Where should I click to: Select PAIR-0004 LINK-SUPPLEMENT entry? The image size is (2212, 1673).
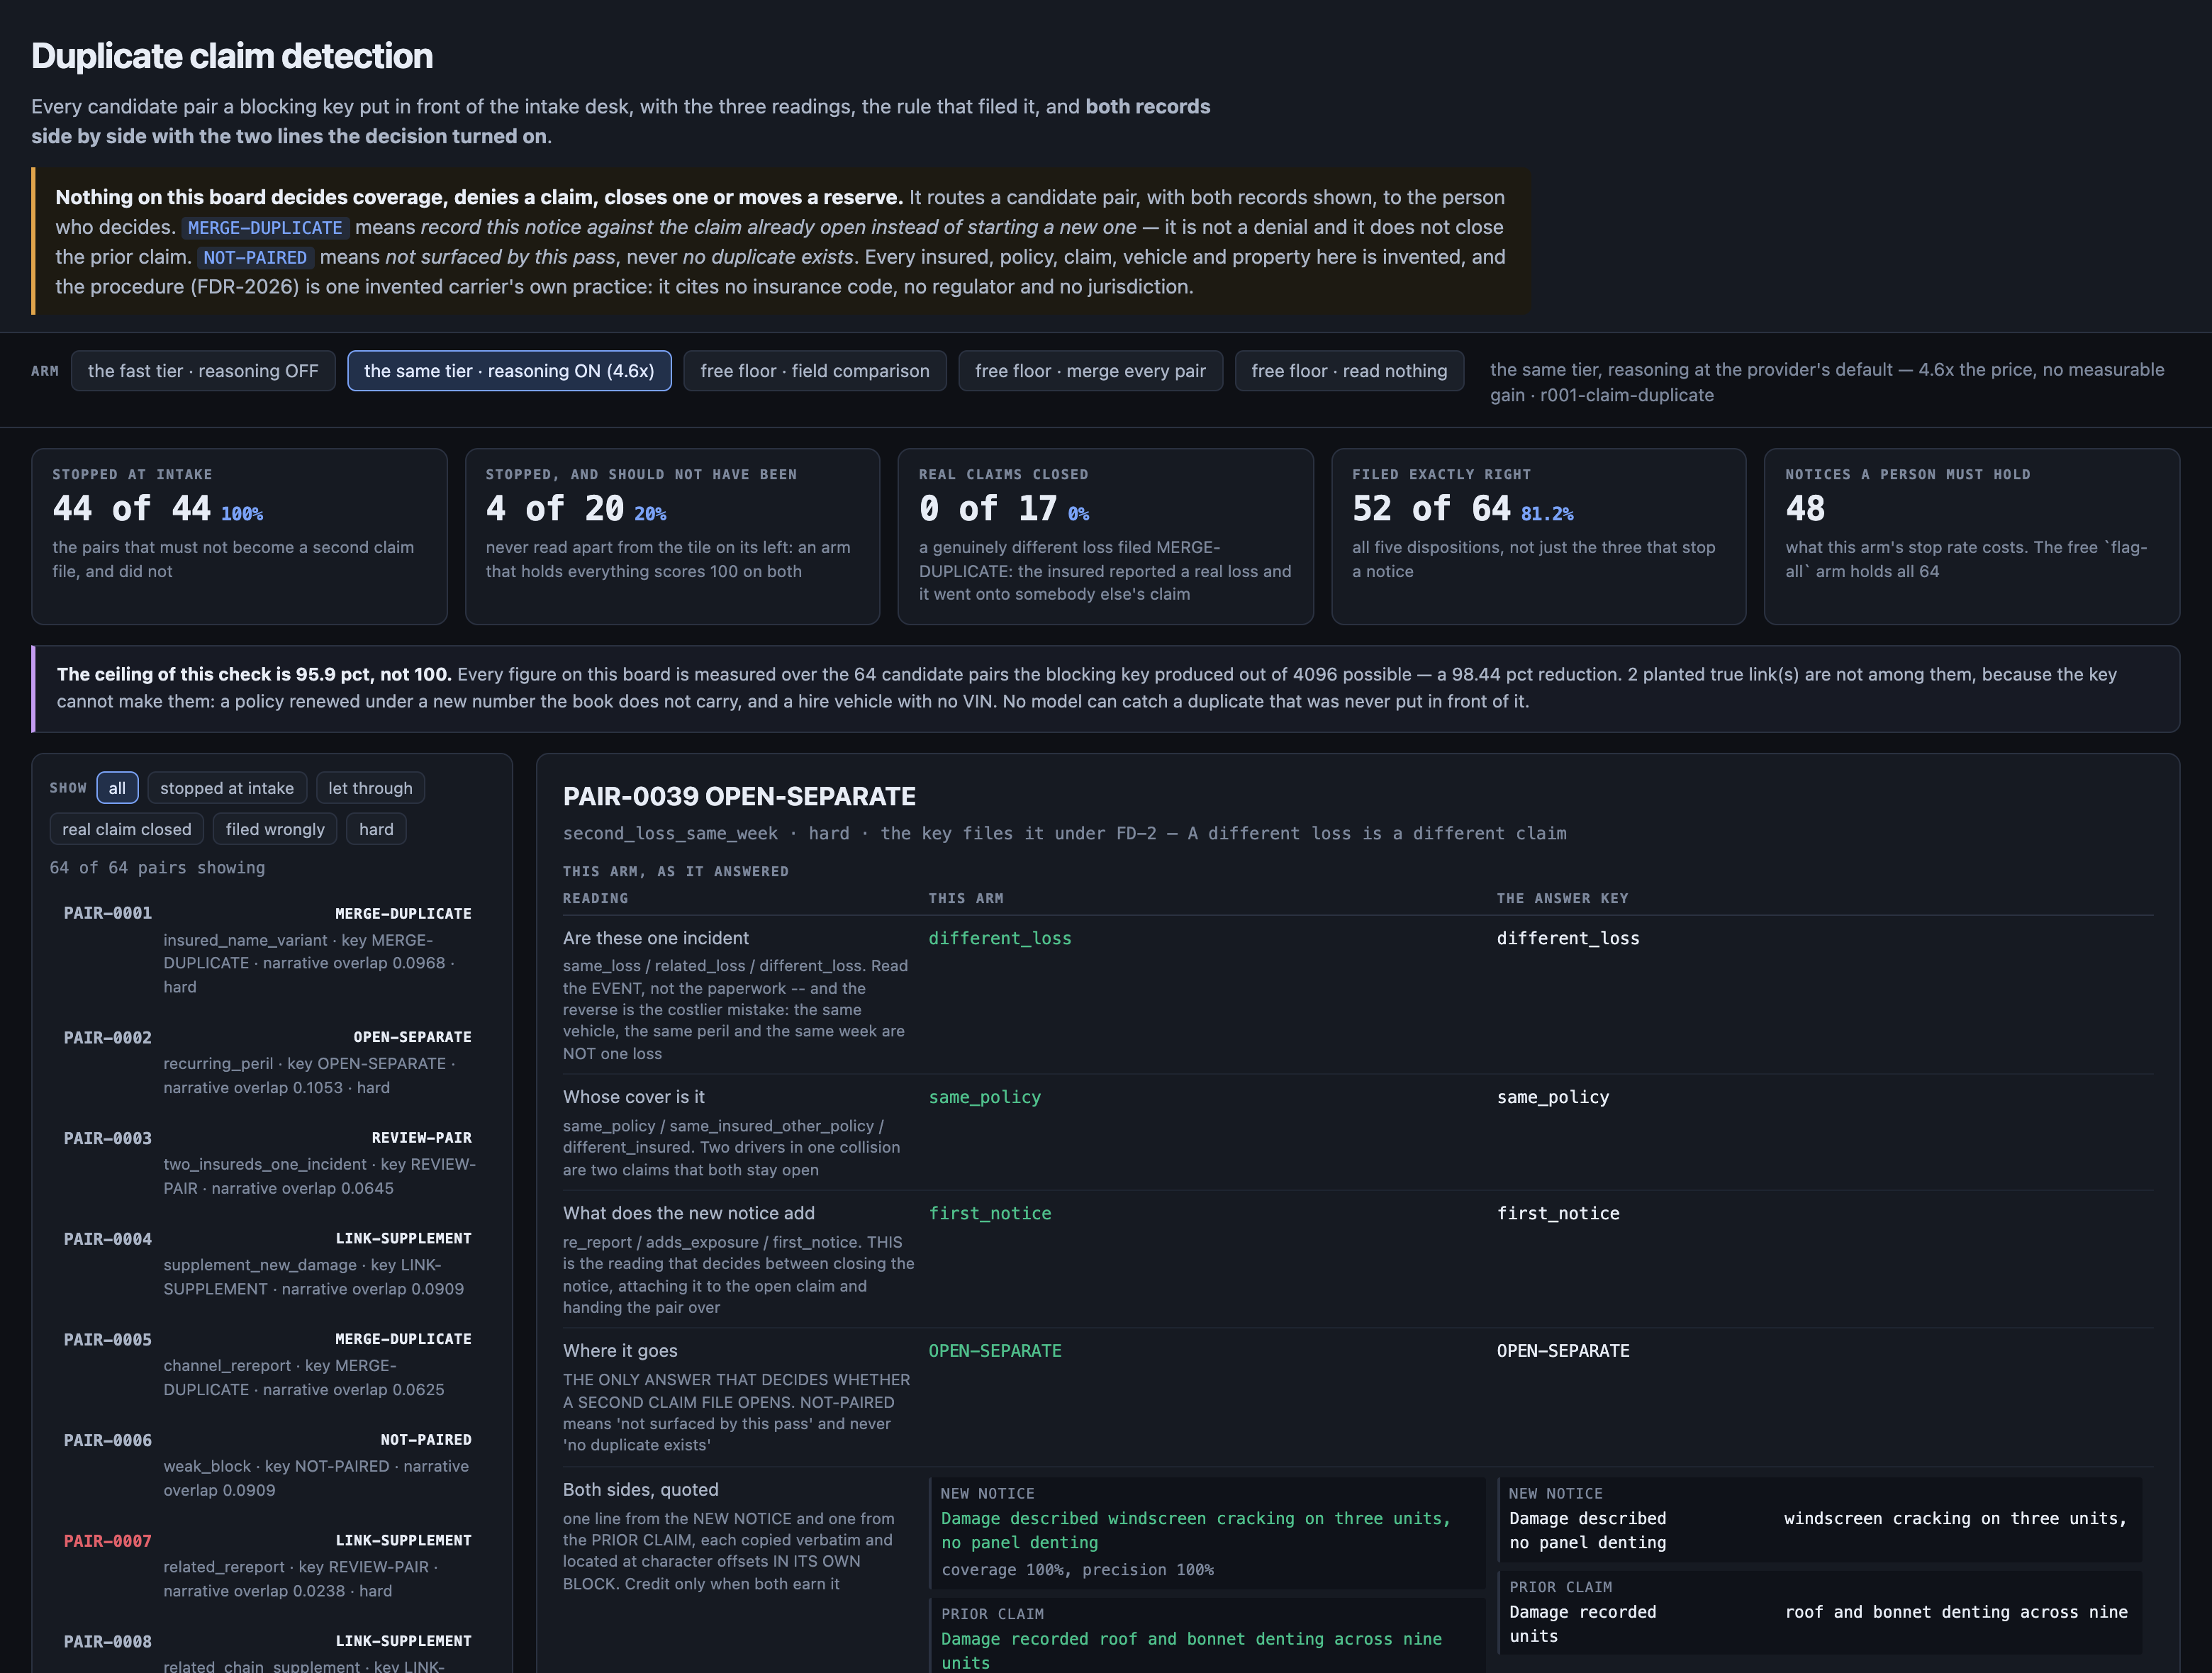[268, 1263]
